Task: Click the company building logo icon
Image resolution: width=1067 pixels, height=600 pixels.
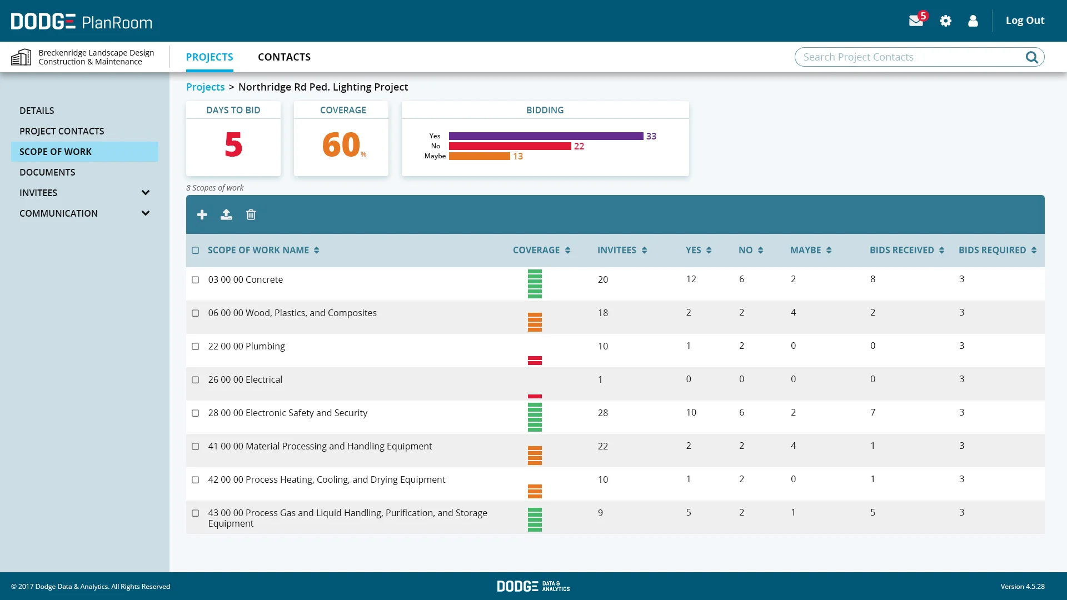Action: [x=21, y=57]
